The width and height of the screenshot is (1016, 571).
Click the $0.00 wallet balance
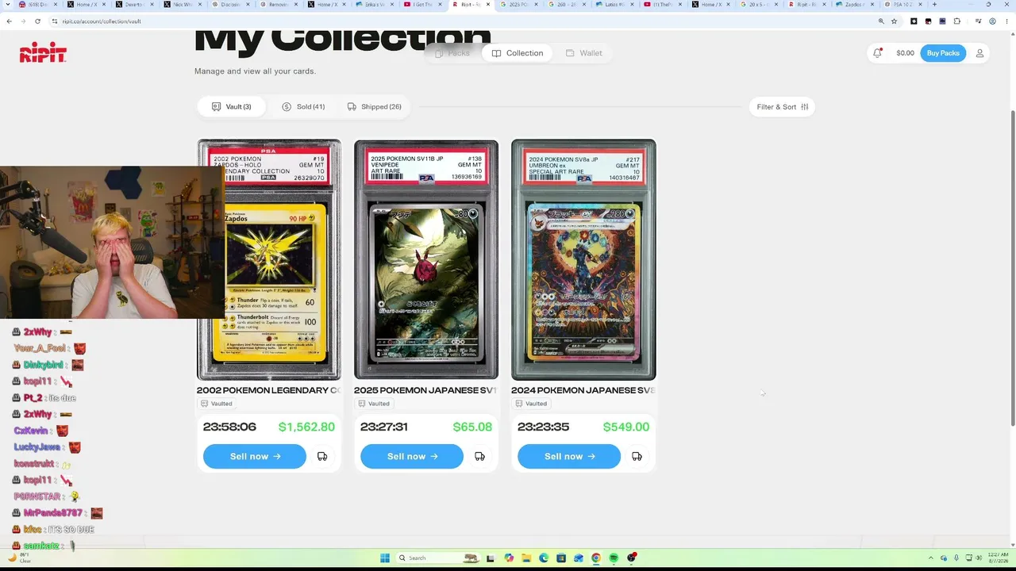905,53
